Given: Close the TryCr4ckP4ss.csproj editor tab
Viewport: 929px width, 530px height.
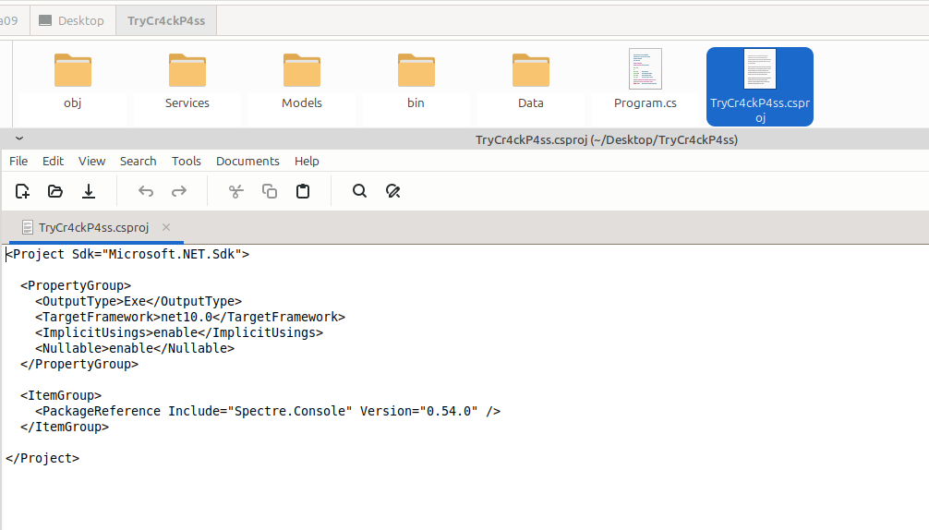Looking at the screenshot, I should point(166,227).
